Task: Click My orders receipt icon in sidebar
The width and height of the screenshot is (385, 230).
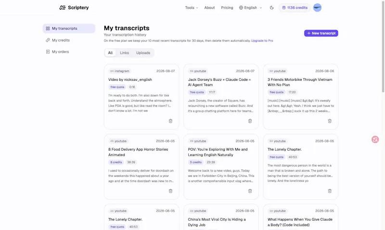Action: pyautogui.click(x=48, y=51)
